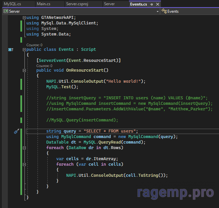Click the DataTable dt declaration
The height and width of the screenshot is (208, 219).
click(x=61, y=142)
